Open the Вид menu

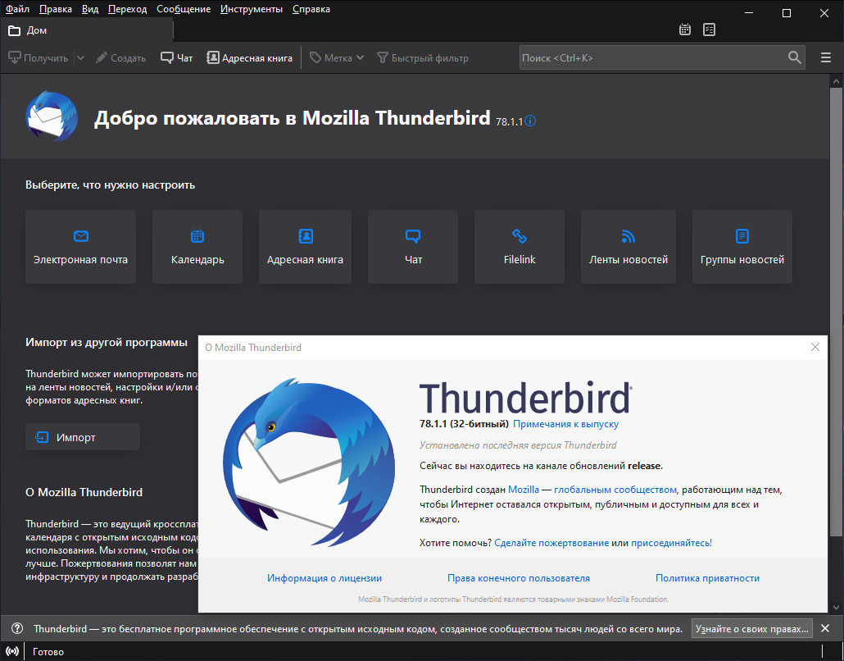point(90,9)
